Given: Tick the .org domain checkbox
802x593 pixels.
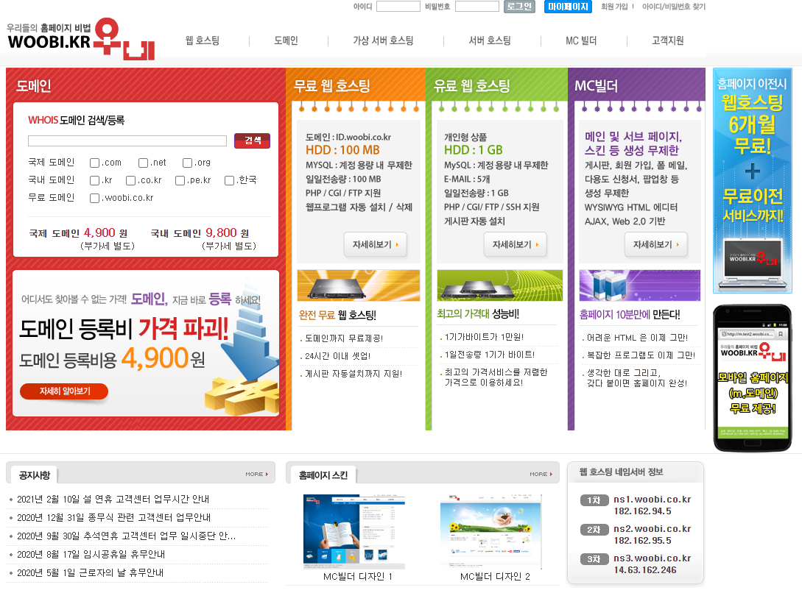Looking at the screenshot, I should pos(187,163).
